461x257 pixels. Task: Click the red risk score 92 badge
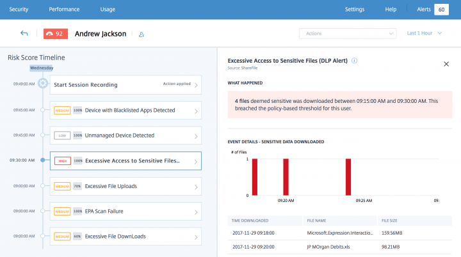click(x=55, y=33)
